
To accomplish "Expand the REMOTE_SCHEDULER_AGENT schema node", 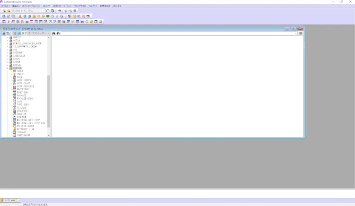I will 7,43.
